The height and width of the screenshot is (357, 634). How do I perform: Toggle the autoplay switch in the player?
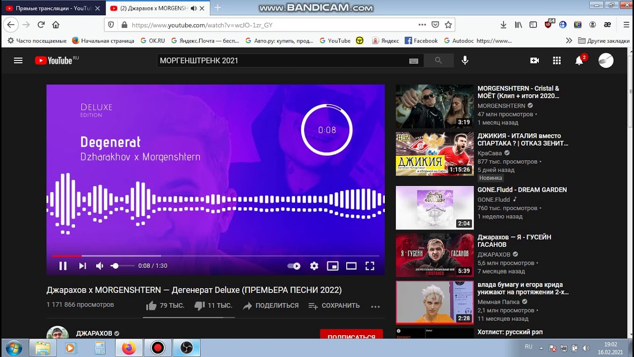coord(294,266)
